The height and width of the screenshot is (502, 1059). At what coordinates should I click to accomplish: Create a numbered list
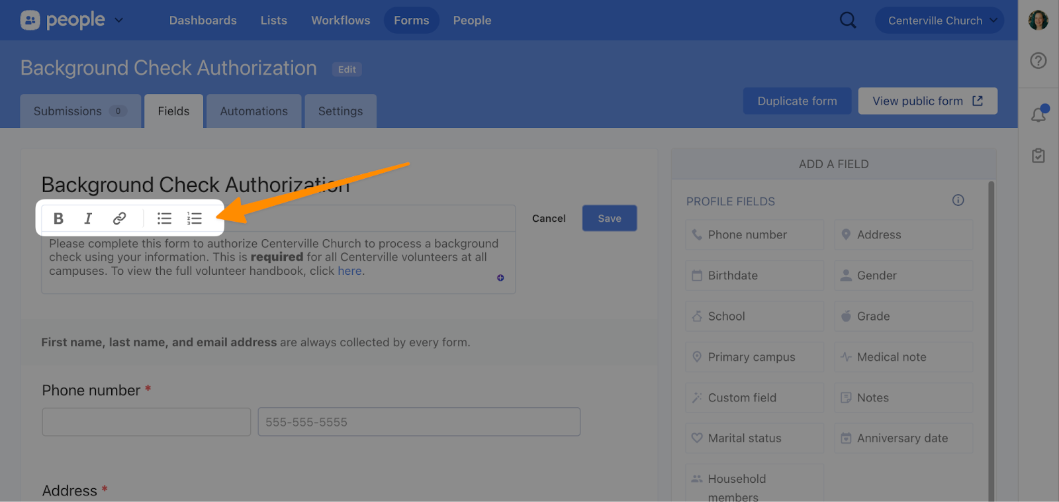coord(194,219)
